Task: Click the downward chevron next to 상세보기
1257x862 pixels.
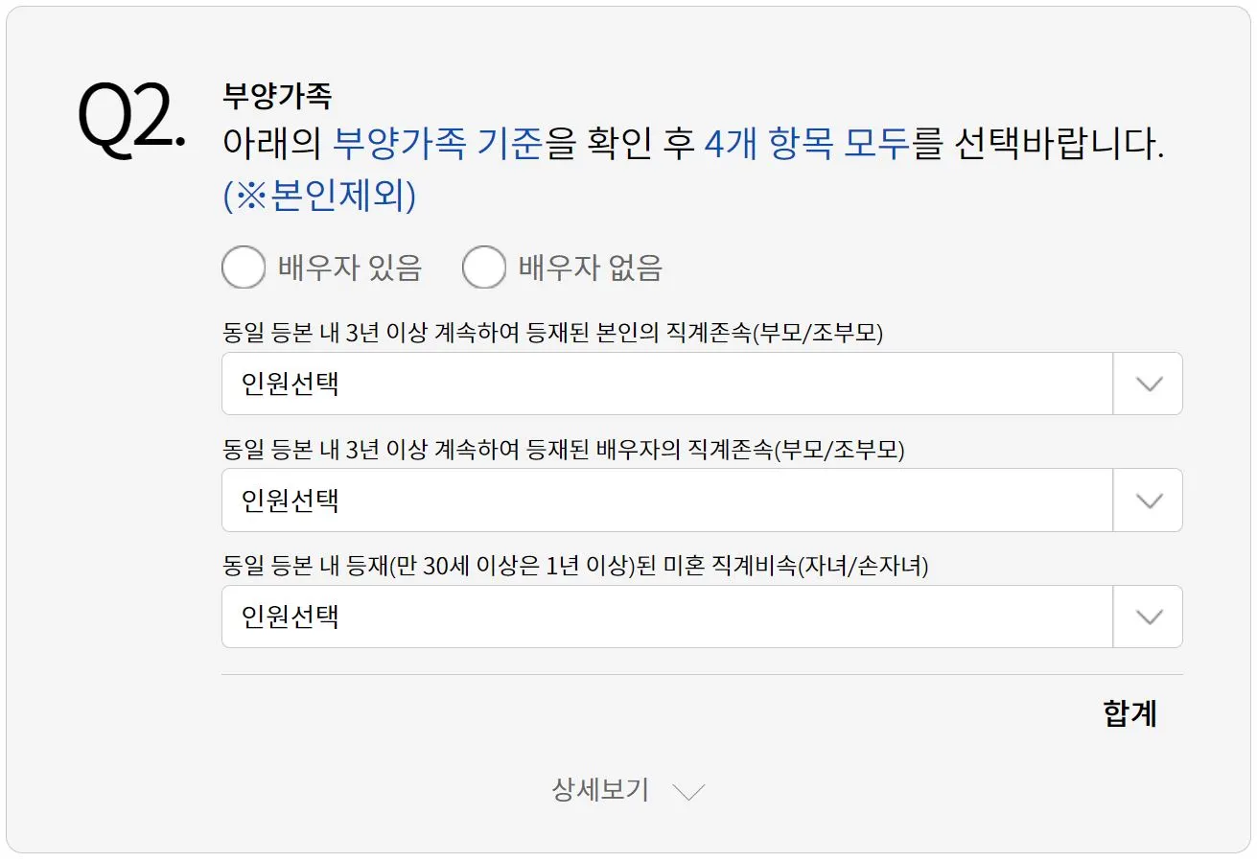Action: (687, 791)
